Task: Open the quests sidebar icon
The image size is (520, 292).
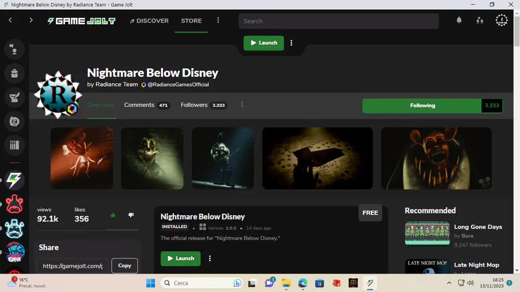Action: [x=14, y=98]
